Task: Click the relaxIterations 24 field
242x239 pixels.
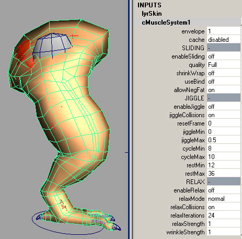Action: (224, 215)
